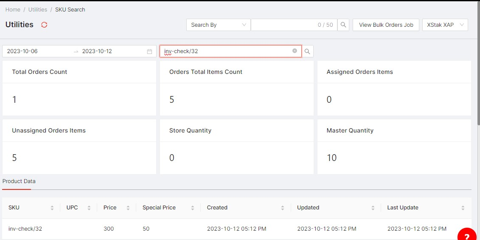
Task: Sort the table by SKU column
Action: click(x=52, y=208)
